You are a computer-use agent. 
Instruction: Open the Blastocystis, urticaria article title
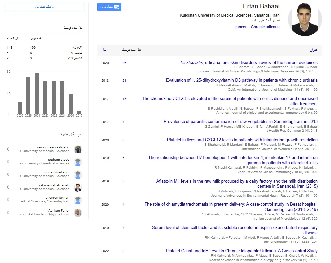click(x=249, y=62)
